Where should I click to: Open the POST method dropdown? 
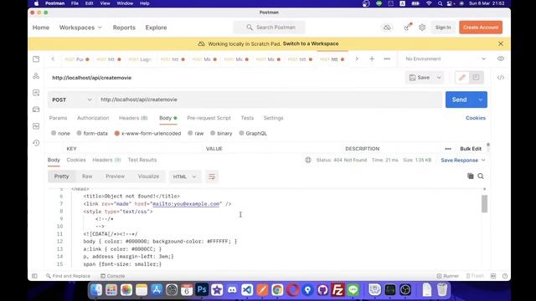(x=72, y=99)
